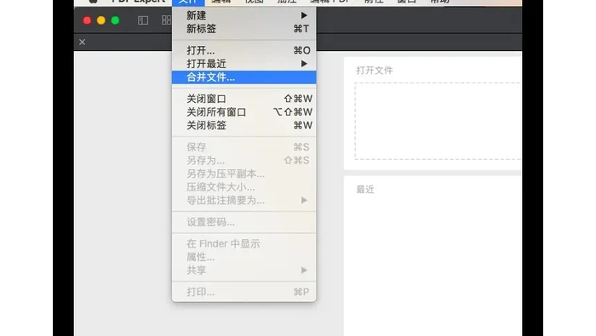Select 在 Finder 中显示 entry

click(244, 244)
